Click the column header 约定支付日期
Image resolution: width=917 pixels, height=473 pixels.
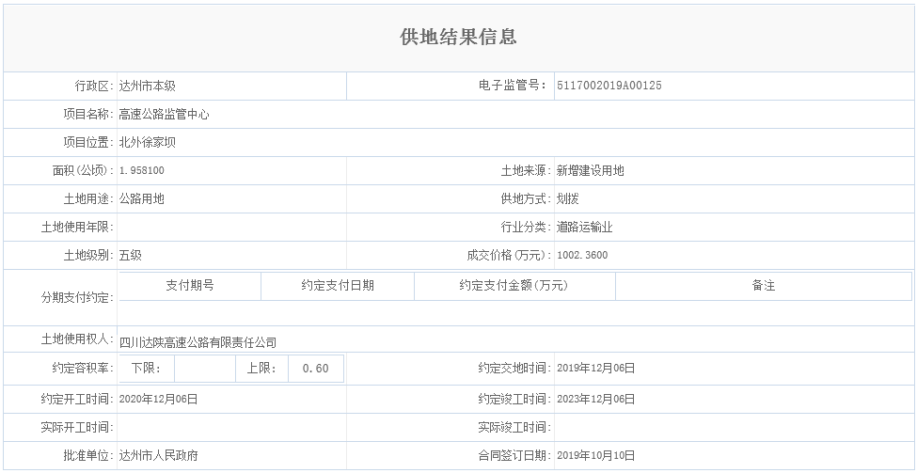tap(338, 285)
